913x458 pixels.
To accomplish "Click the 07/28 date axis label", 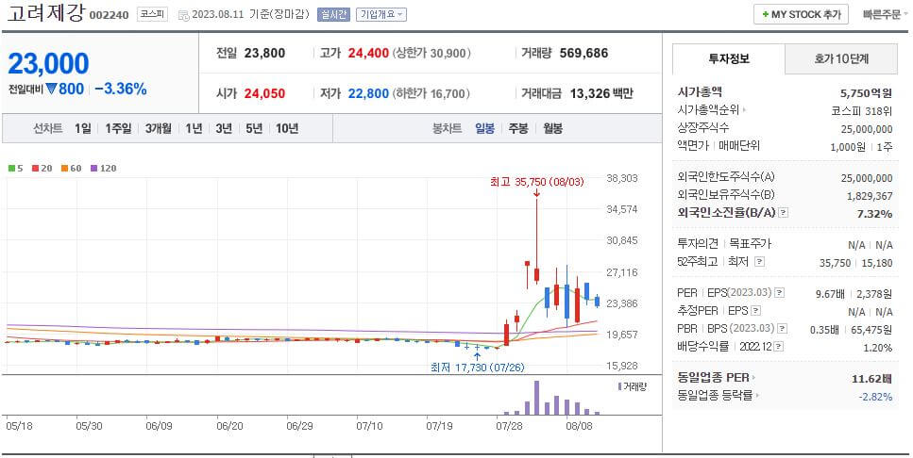I will [x=509, y=425].
